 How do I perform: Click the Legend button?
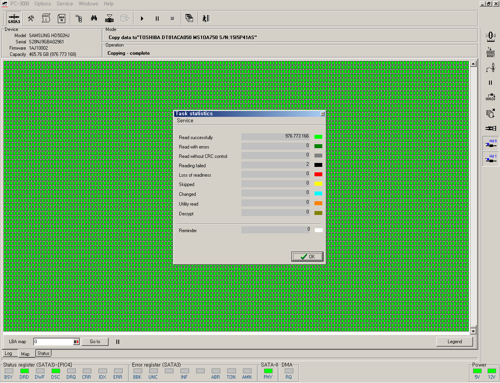(x=455, y=342)
